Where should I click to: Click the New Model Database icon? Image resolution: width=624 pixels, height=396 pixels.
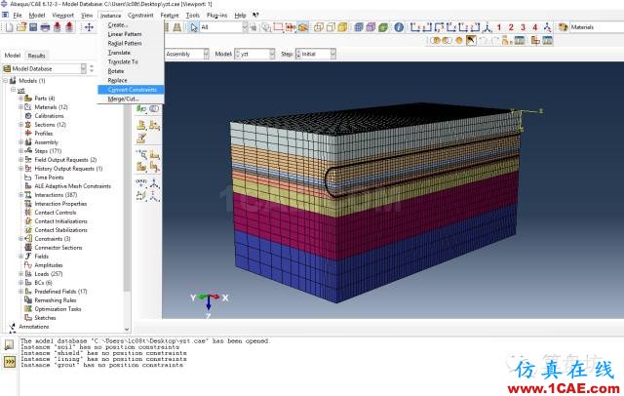pos(9,27)
